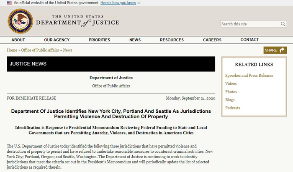This screenshot has height=172, width=293.
Task: Open the Blogs related link
Action: point(230,100)
